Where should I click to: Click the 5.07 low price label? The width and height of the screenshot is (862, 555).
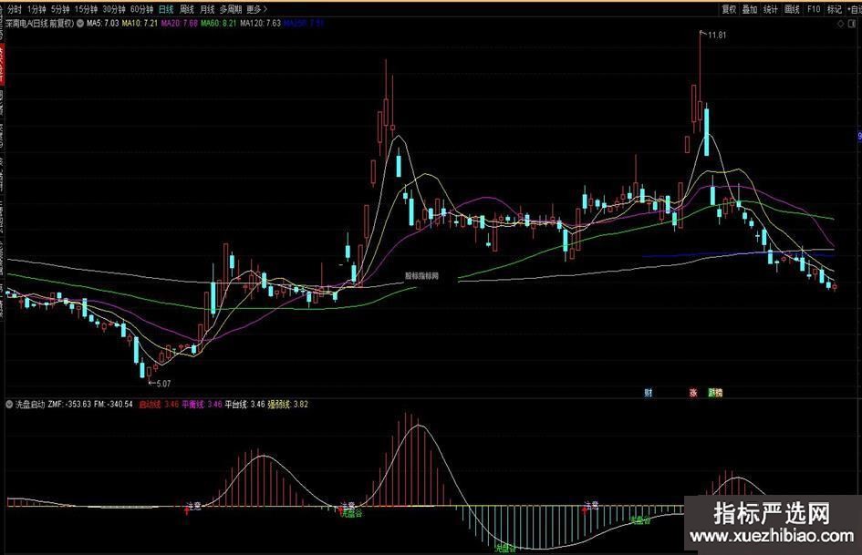(x=163, y=384)
